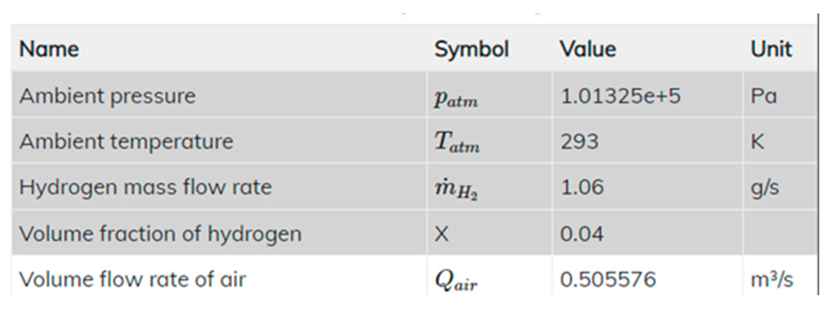Click the Symbol column header

pyautogui.click(x=471, y=50)
